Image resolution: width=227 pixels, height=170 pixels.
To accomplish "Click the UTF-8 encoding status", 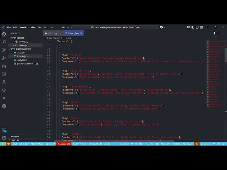I will 134,144.
